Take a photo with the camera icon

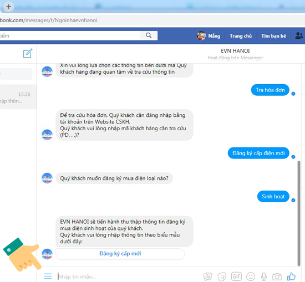[x=277, y=276]
